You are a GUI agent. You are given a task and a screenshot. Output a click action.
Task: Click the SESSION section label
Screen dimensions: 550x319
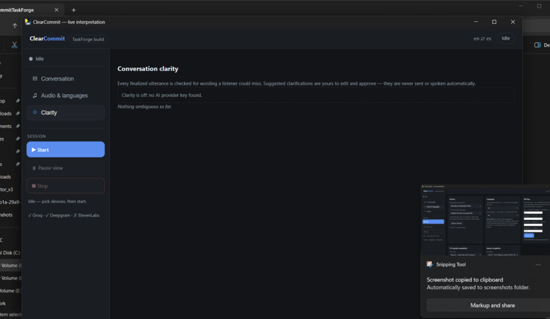(x=36, y=136)
